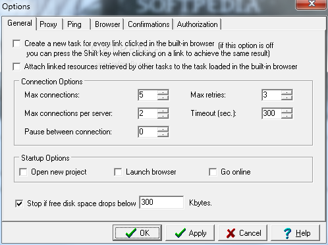The height and width of the screenshot is (245, 328).
Task: Switch to the Proxy tab
Action: tap(49, 24)
